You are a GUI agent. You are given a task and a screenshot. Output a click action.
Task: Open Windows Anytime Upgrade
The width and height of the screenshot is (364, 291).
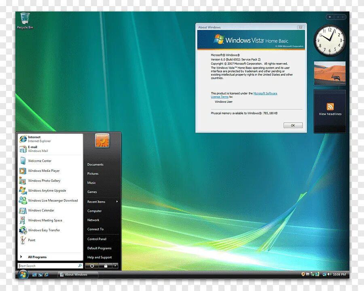pos(50,190)
